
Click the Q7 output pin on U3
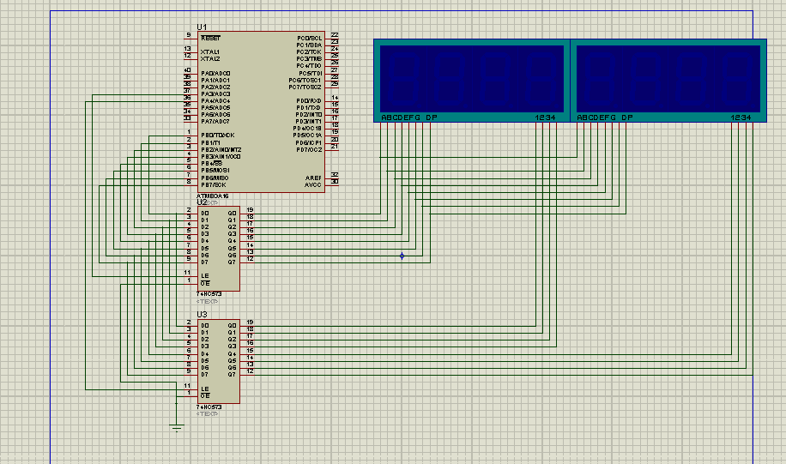247,374
